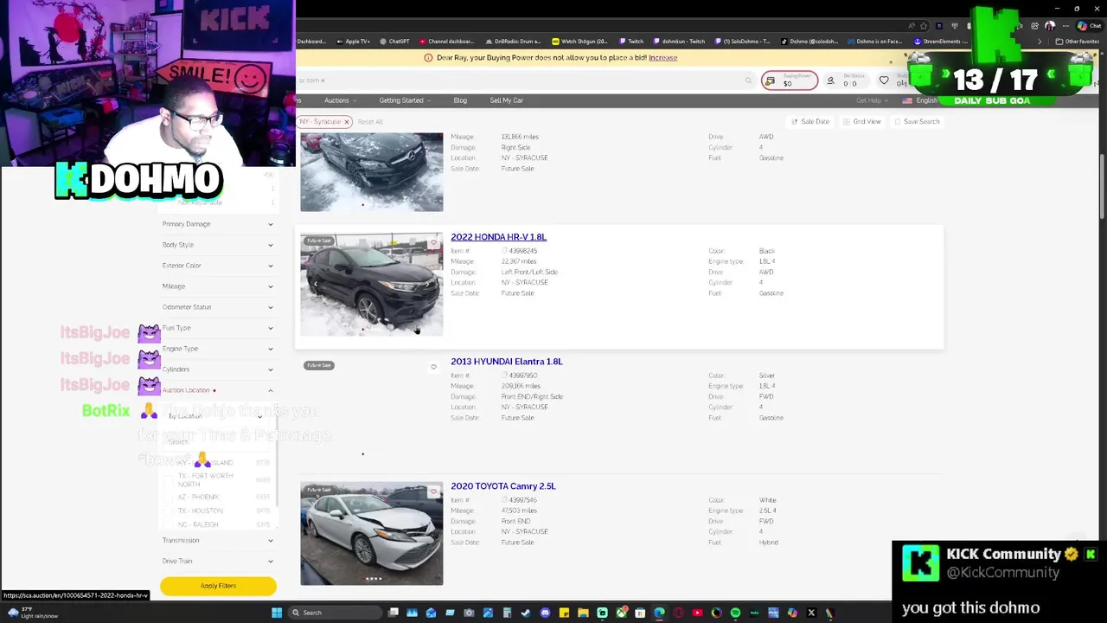1107x623 pixels.
Task: Click the Increase buying power link
Action: [x=662, y=58]
